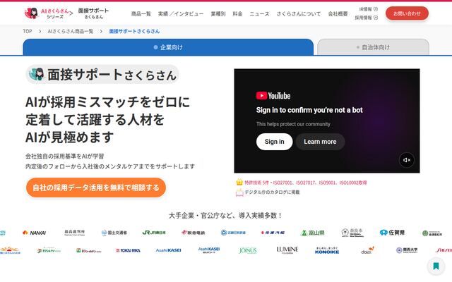Click the JOINUS logo

[248, 251]
